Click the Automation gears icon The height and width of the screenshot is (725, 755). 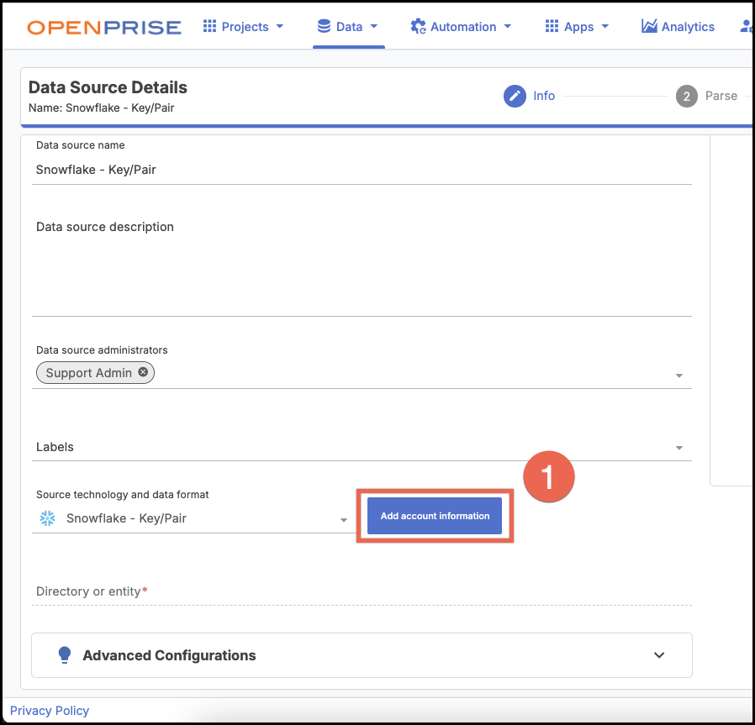418,26
